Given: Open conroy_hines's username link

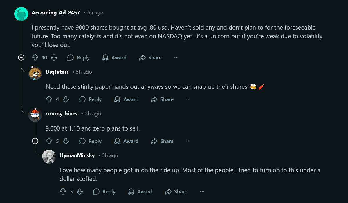Looking at the screenshot, I should click(62, 114).
